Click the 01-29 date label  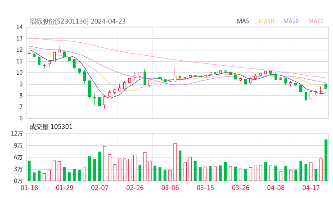coord(64,188)
